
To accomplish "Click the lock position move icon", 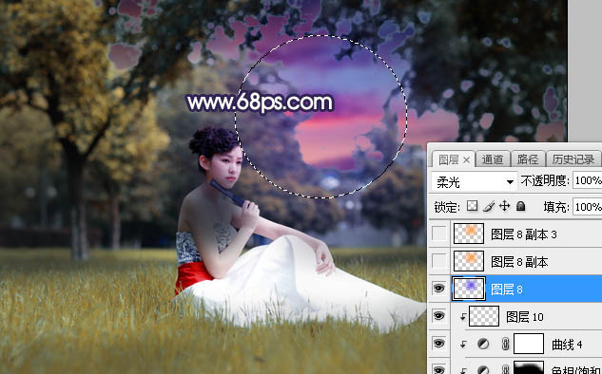I will [x=504, y=207].
